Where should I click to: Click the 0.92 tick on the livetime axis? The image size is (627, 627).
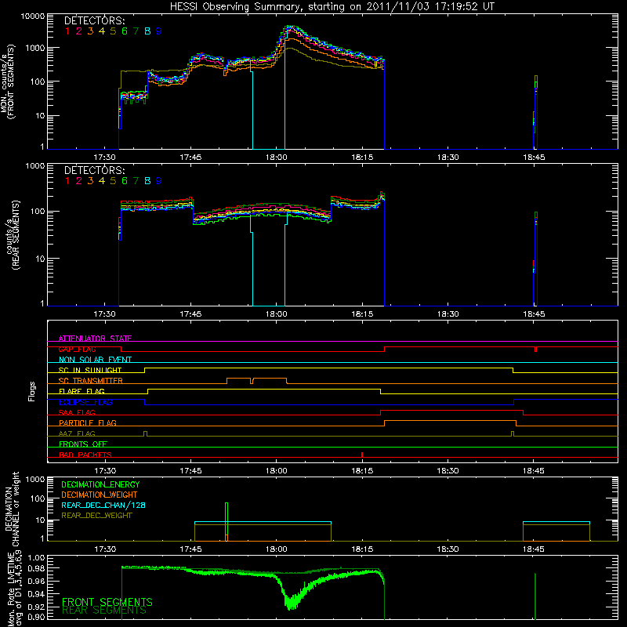click(36, 607)
